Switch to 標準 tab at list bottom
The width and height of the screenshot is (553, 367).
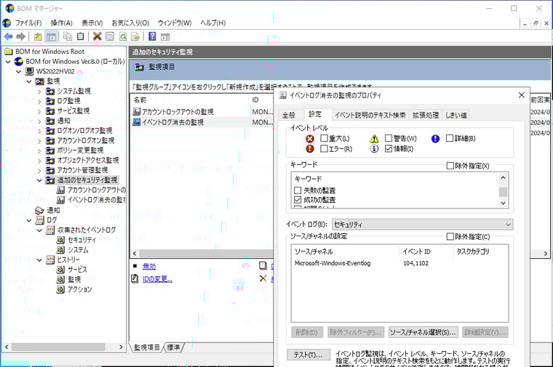173,347
